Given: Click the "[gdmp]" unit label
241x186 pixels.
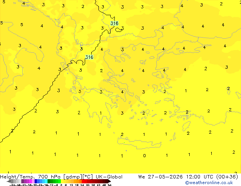Looking at the screenshot, I should (73, 177).
